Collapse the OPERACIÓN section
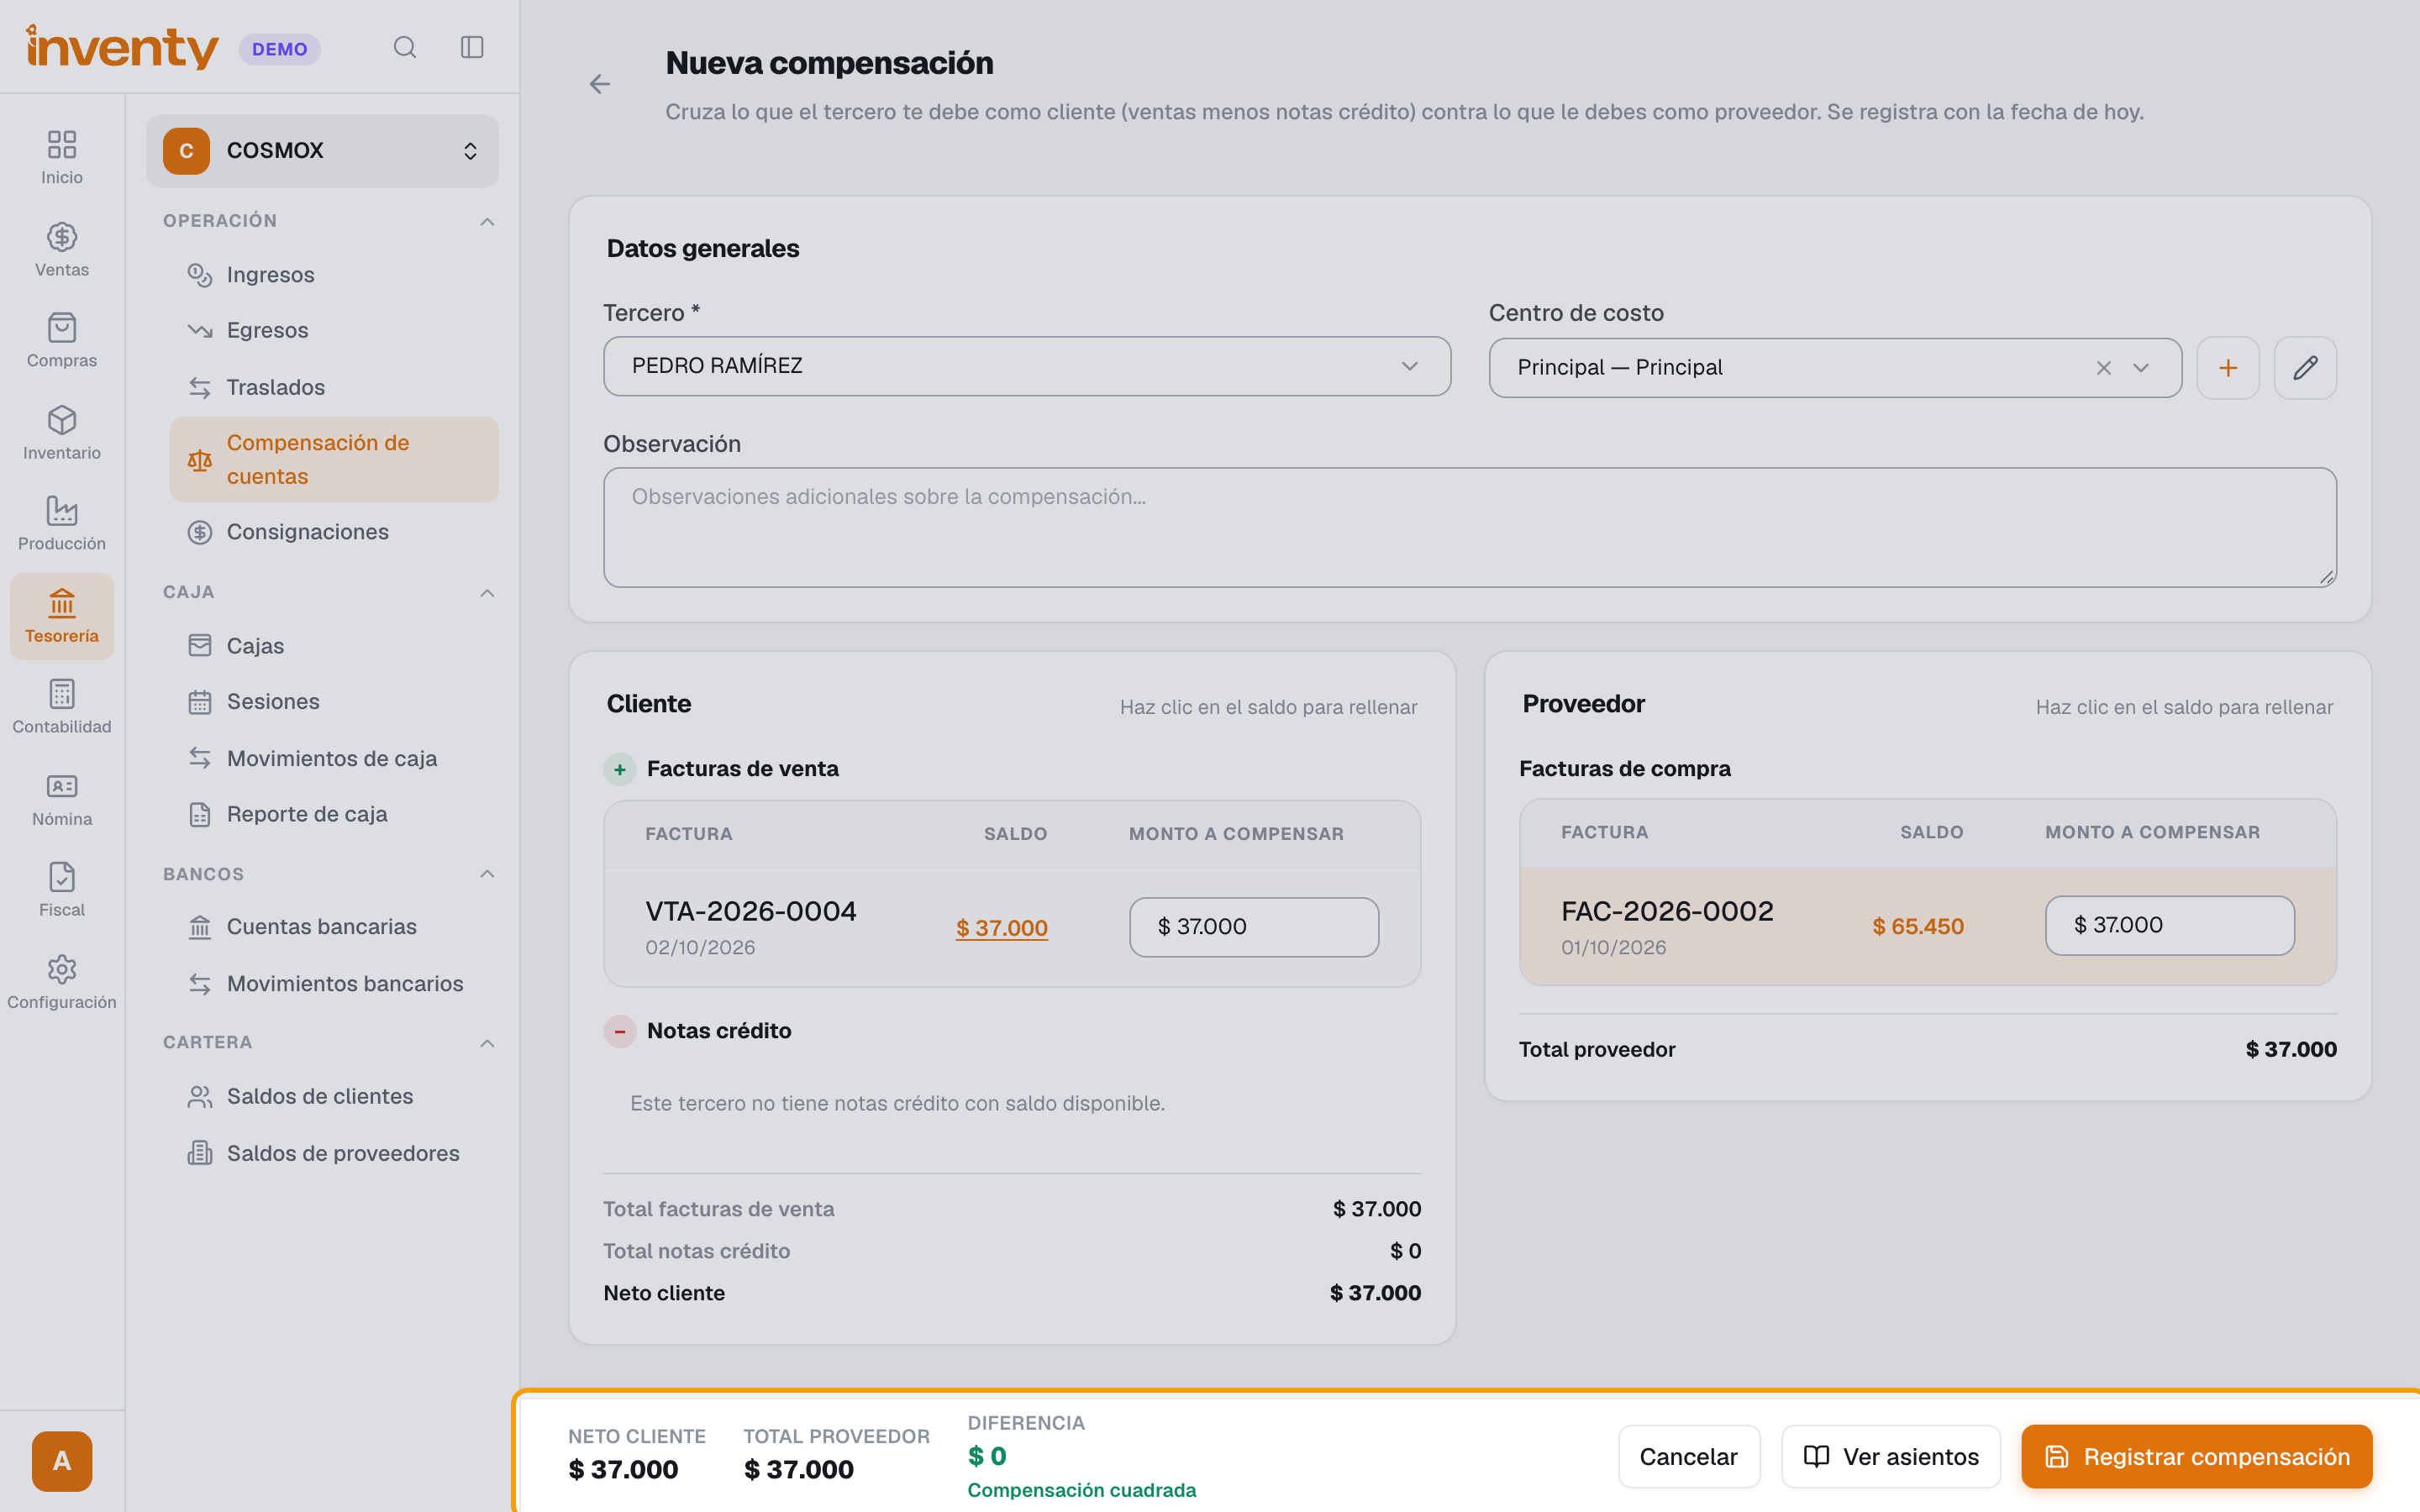The image size is (2420, 1512). coord(487,221)
